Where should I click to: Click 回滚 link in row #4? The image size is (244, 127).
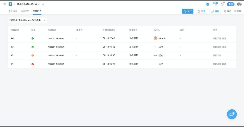click(x=224, y=38)
